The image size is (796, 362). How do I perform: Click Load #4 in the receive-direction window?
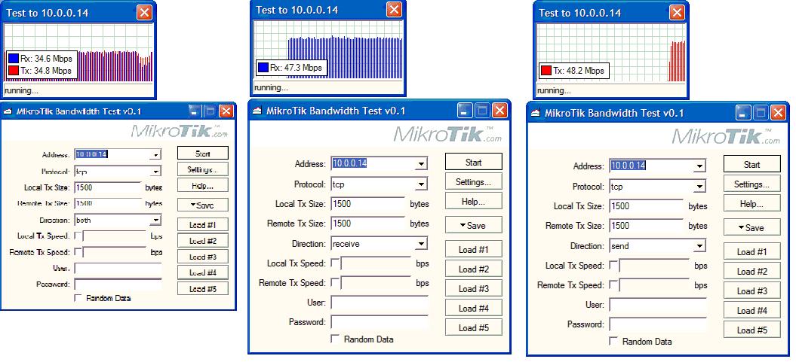474,308
